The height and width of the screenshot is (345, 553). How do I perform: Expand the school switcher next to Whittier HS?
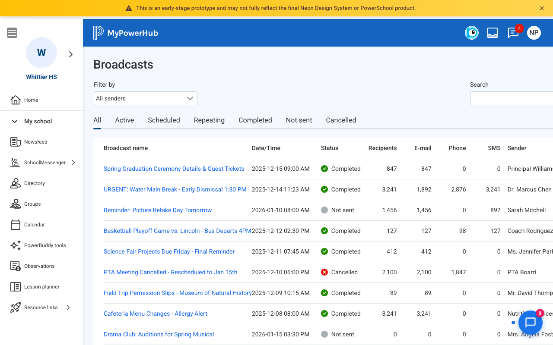(x=71, y=54)
